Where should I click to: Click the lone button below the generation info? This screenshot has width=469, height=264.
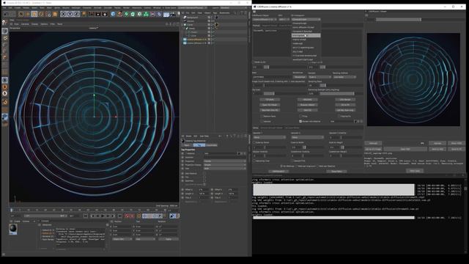(415, 171)
